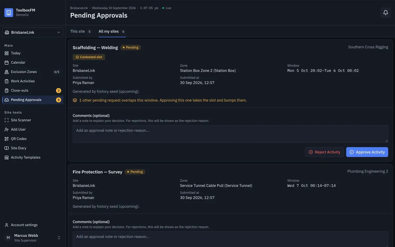
Task: Click the Fire Protection — Survey title
Action: (97, 172)
